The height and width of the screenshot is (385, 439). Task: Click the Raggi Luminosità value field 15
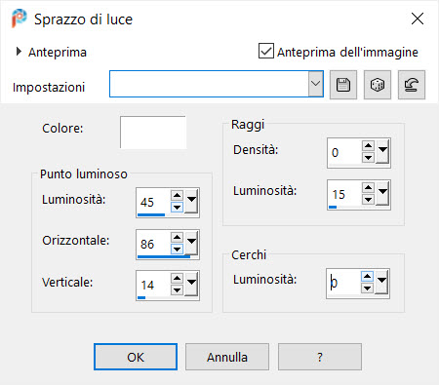[x=344, y=194]
